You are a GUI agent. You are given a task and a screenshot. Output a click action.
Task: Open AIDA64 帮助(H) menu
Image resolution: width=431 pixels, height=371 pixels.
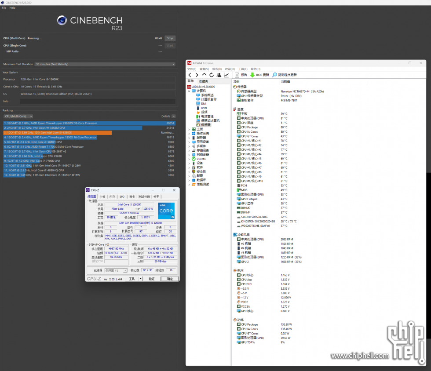tap(256, 69)
